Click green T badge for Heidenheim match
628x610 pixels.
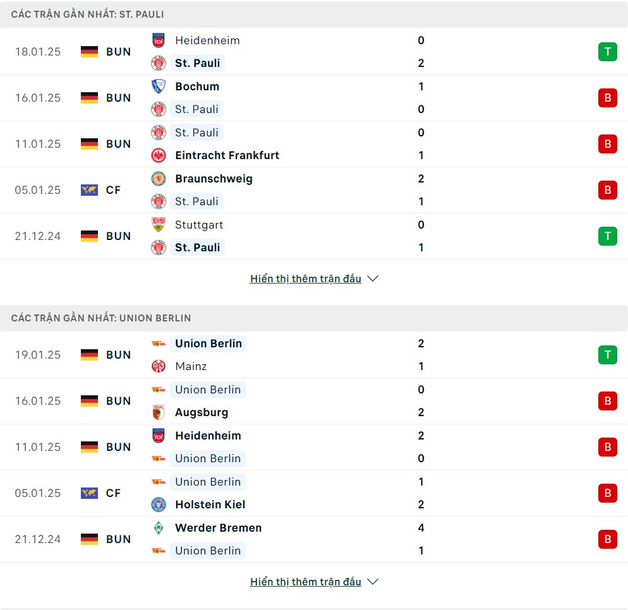[x=608, y=52]
